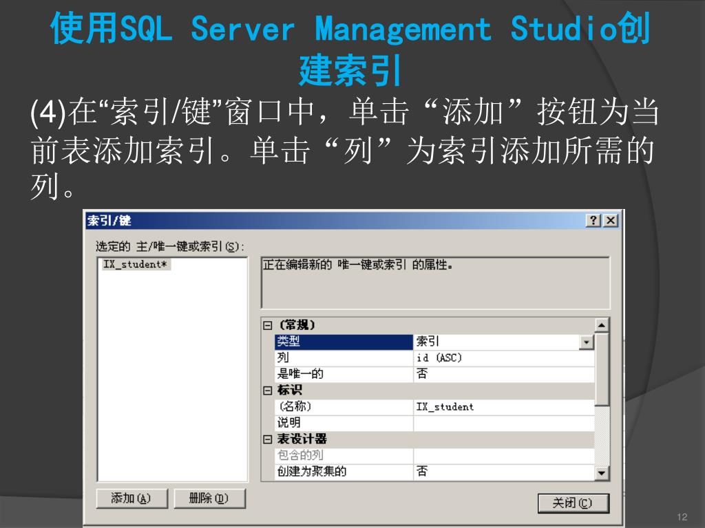The height and width of the screenshot is (528, 705).
Task: Click the 正在编辑新的 description text box
Action: tap(435, 283)
